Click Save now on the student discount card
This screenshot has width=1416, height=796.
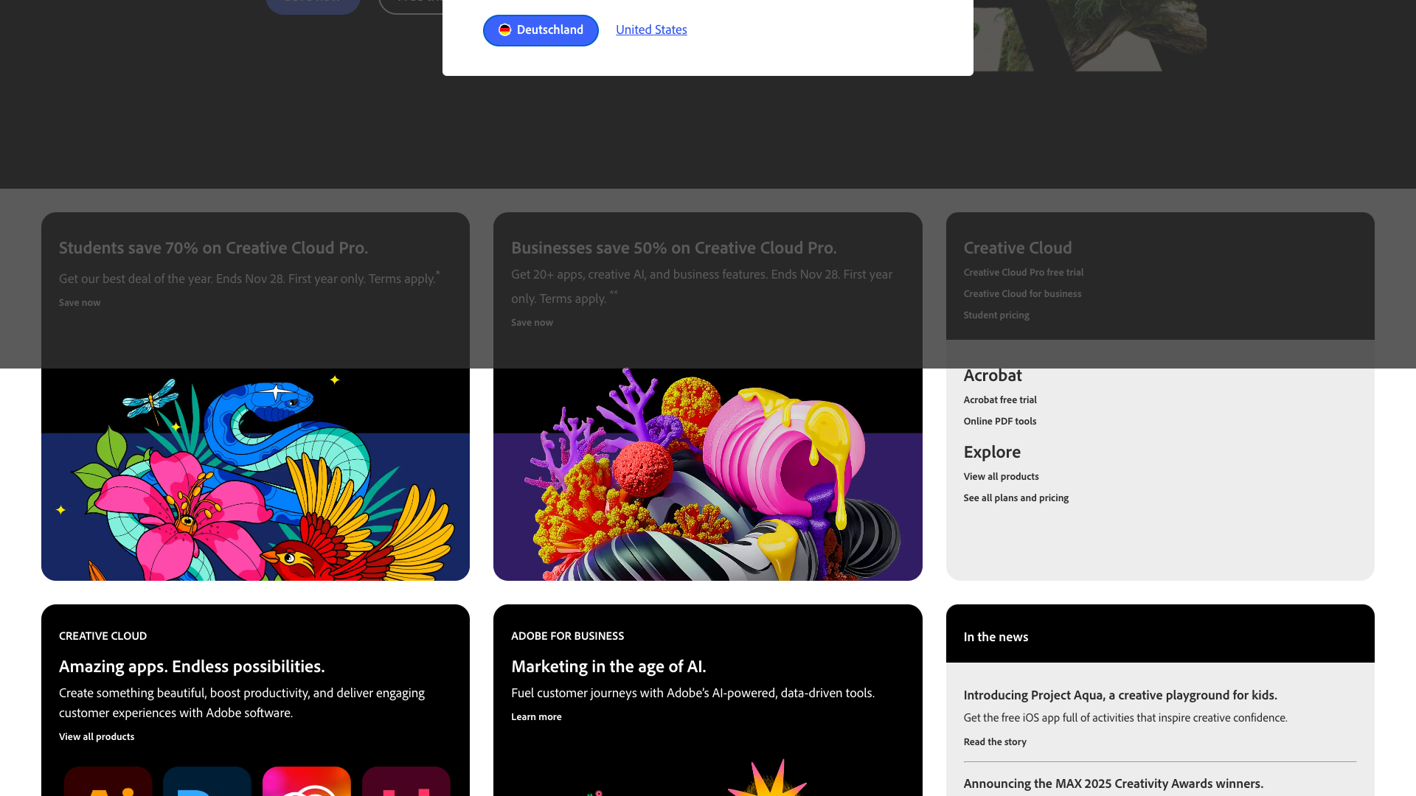[80, 302]
